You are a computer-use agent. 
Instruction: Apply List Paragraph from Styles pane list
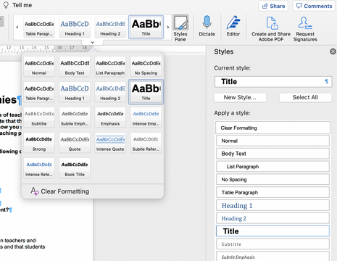click(272, 167)
